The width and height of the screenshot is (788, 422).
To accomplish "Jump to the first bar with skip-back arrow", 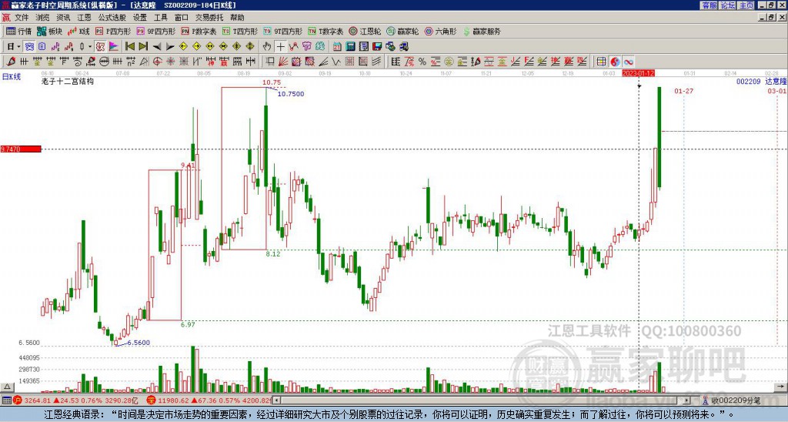I will coord(130,46).
